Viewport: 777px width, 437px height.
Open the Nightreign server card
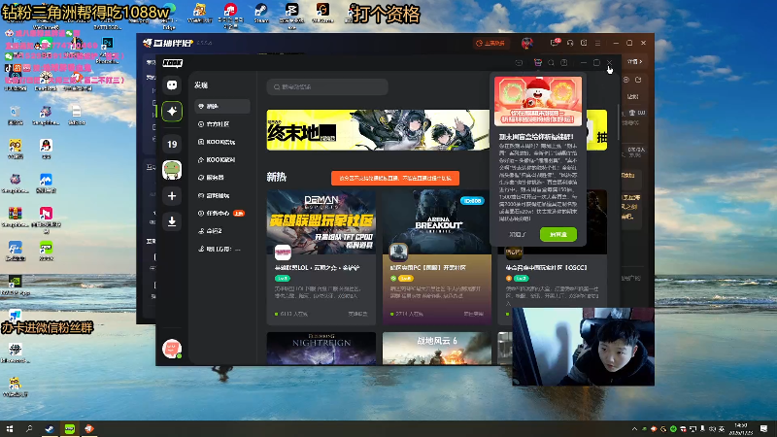point(321,349)
